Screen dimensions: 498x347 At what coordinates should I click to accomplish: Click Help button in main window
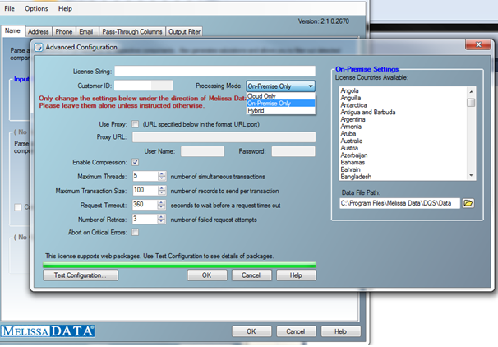(341, 331)
